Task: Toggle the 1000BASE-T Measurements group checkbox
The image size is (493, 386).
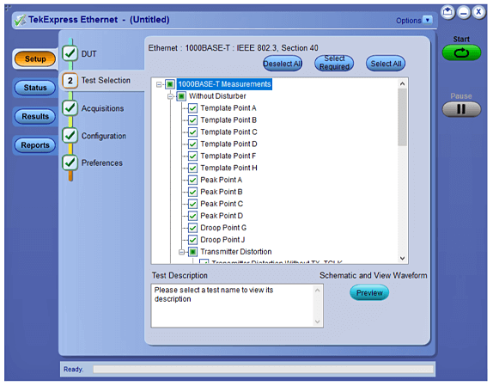Action: [x=170, y=84]
